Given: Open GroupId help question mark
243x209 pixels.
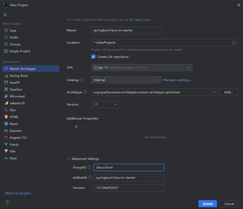Looking at the screenshot, I should pos(89,167).
